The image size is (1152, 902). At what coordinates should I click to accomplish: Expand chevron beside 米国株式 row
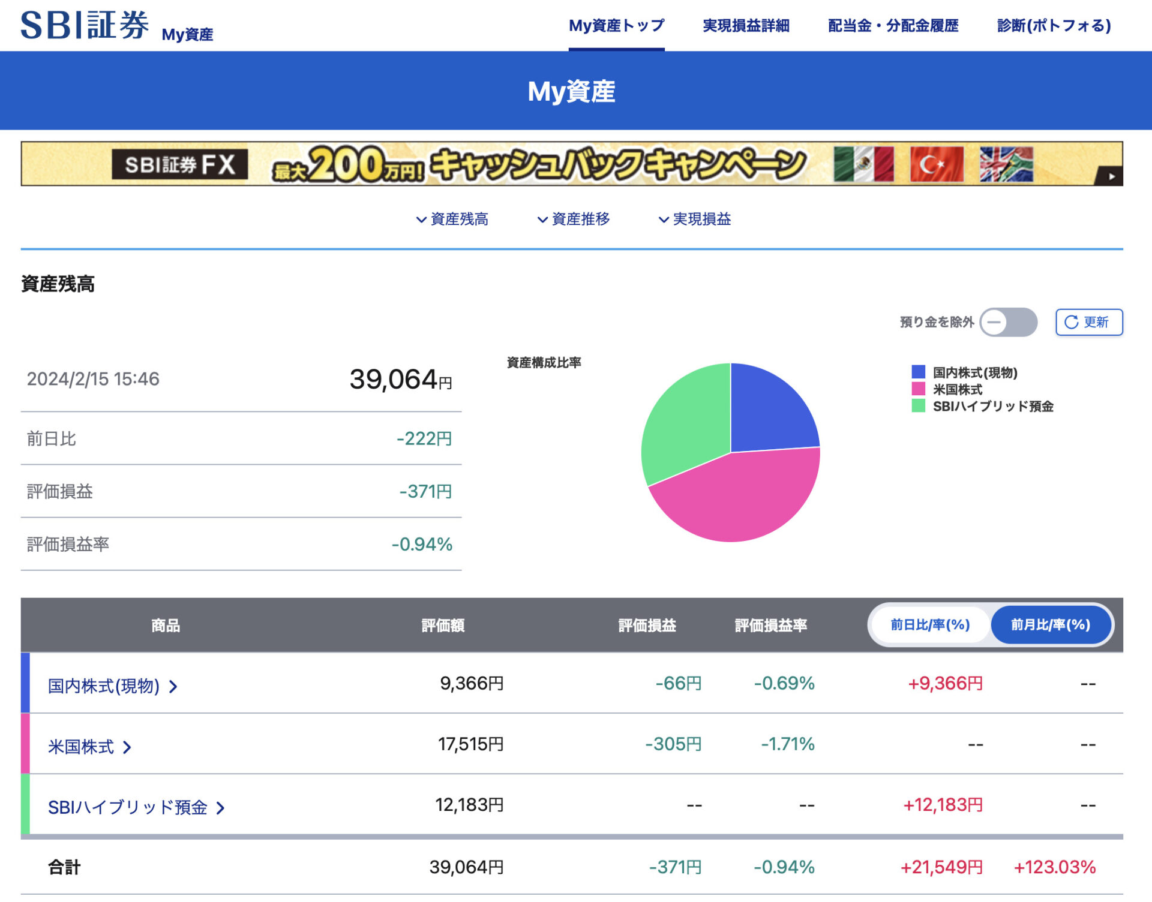click(x=127, y=747)
